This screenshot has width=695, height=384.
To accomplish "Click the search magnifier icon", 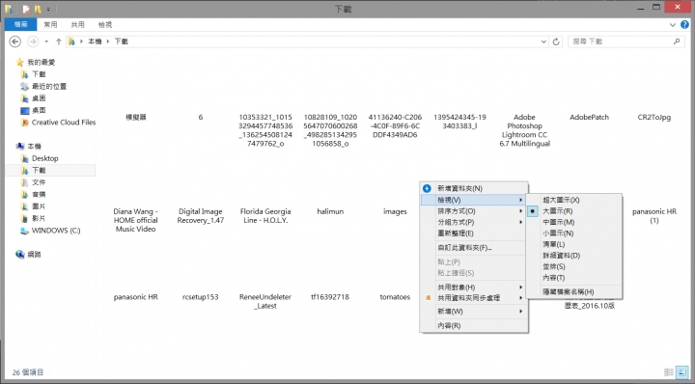I will pyautogui.click(x=677, y=41).
